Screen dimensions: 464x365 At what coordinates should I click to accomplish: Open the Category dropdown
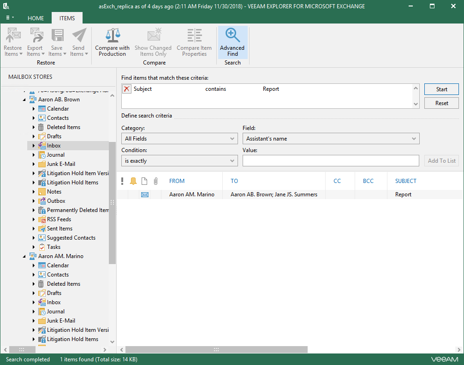point(179,138)
